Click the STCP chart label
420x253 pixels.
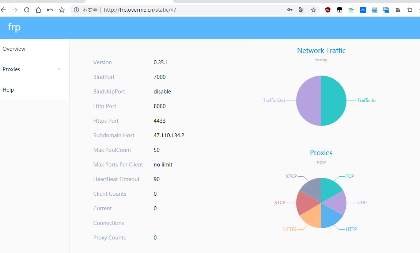(280, 203)
